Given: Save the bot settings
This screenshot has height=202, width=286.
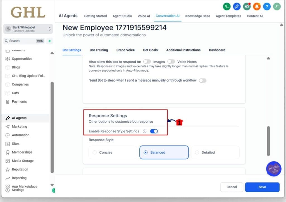Looking at the screenshot, I should point(262,187).
